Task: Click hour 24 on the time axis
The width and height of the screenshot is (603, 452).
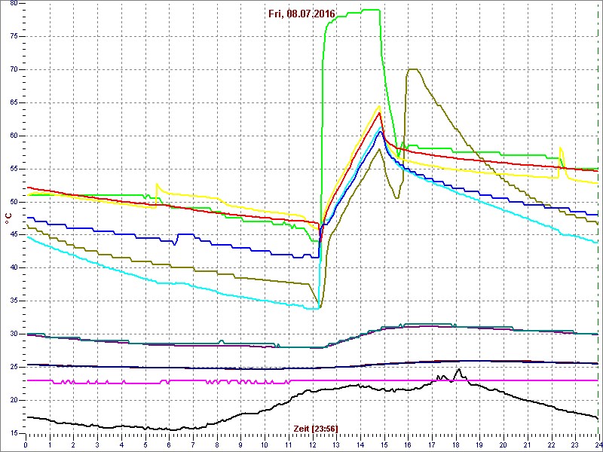Action: pyautogui.click(x=598, y=443)
